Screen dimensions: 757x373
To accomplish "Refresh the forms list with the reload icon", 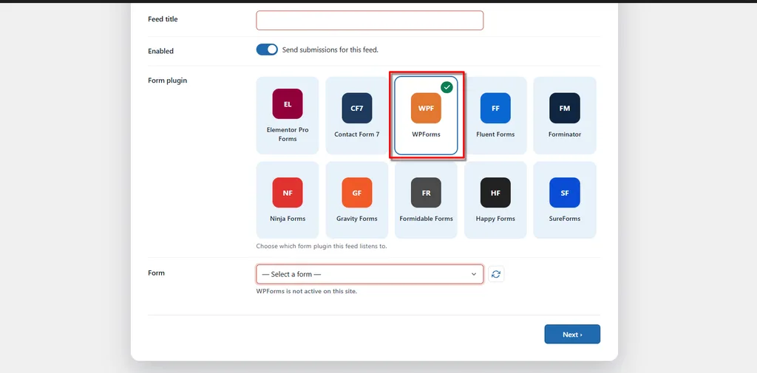I will (496, 274).
